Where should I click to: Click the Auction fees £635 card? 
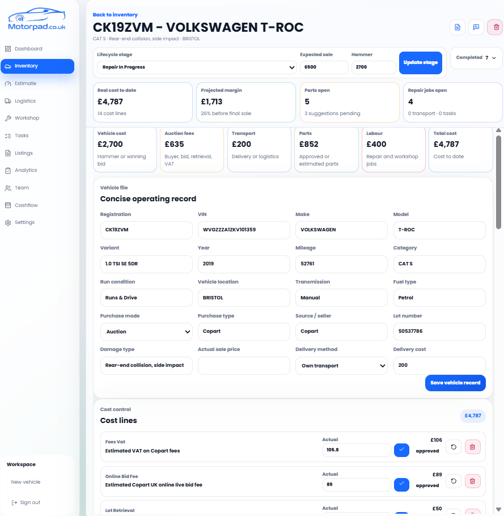[192, 149]
